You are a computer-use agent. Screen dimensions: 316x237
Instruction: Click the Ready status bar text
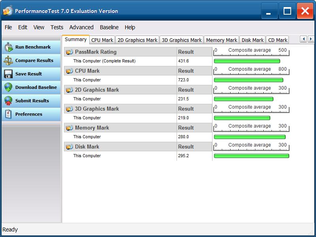[x=10, y=229]
